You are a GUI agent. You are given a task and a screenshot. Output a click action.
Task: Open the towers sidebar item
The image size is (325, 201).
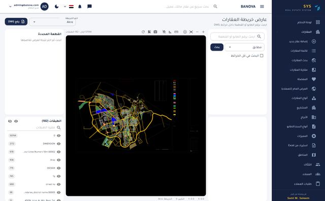(x=308, y=117)
